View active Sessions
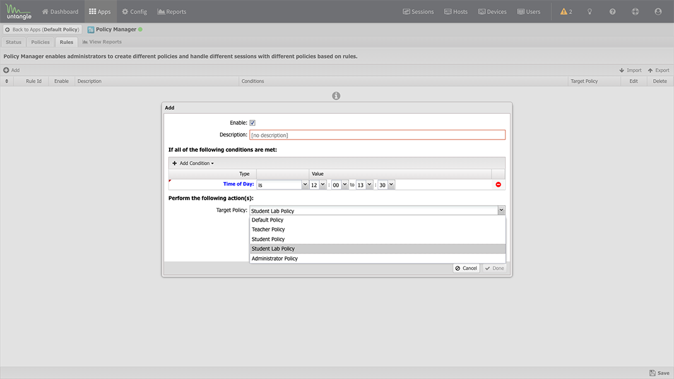 (x=418, y=12)
